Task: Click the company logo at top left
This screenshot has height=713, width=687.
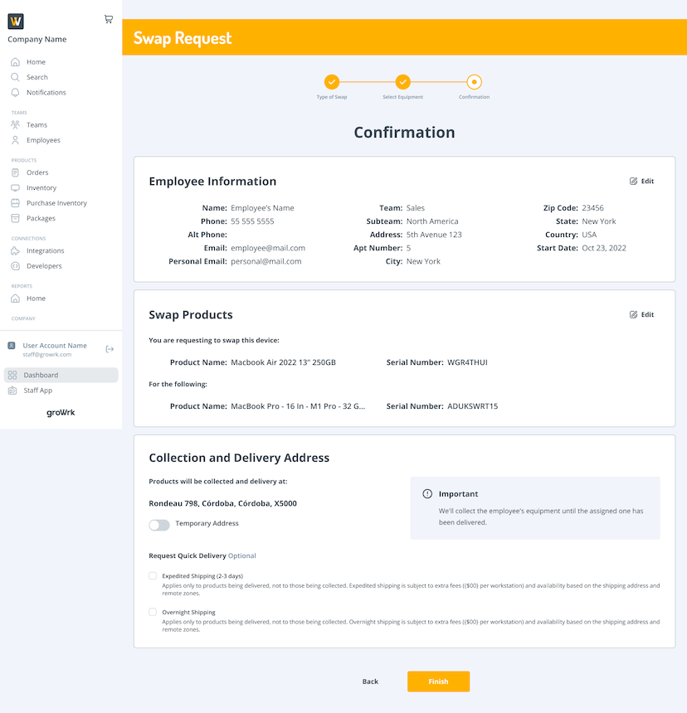Action: pyautogui.click(x=16, y=22)
